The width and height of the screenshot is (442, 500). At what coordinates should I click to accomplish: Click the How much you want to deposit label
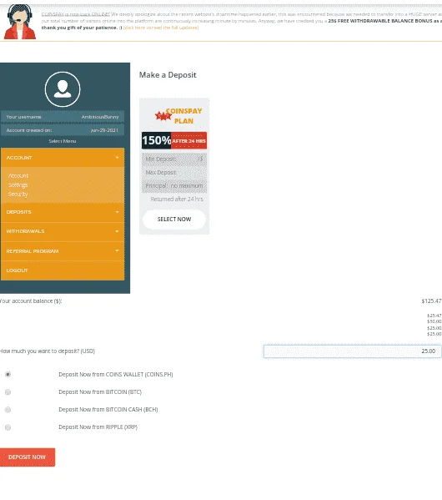click(48, 351)
